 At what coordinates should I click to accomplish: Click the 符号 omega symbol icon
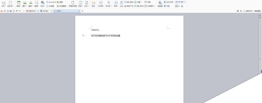coord(116,3)
